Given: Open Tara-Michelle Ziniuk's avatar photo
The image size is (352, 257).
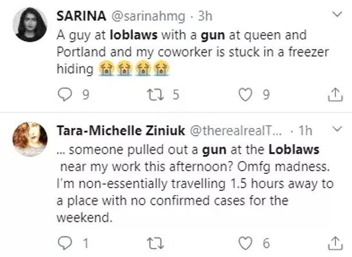Looking at the screenshot, I should pos(30,138).
